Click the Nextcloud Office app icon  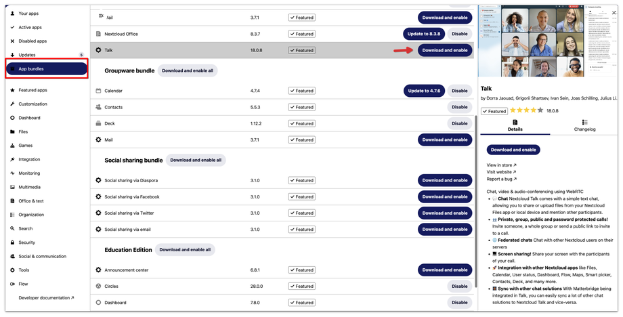(99, 34)
